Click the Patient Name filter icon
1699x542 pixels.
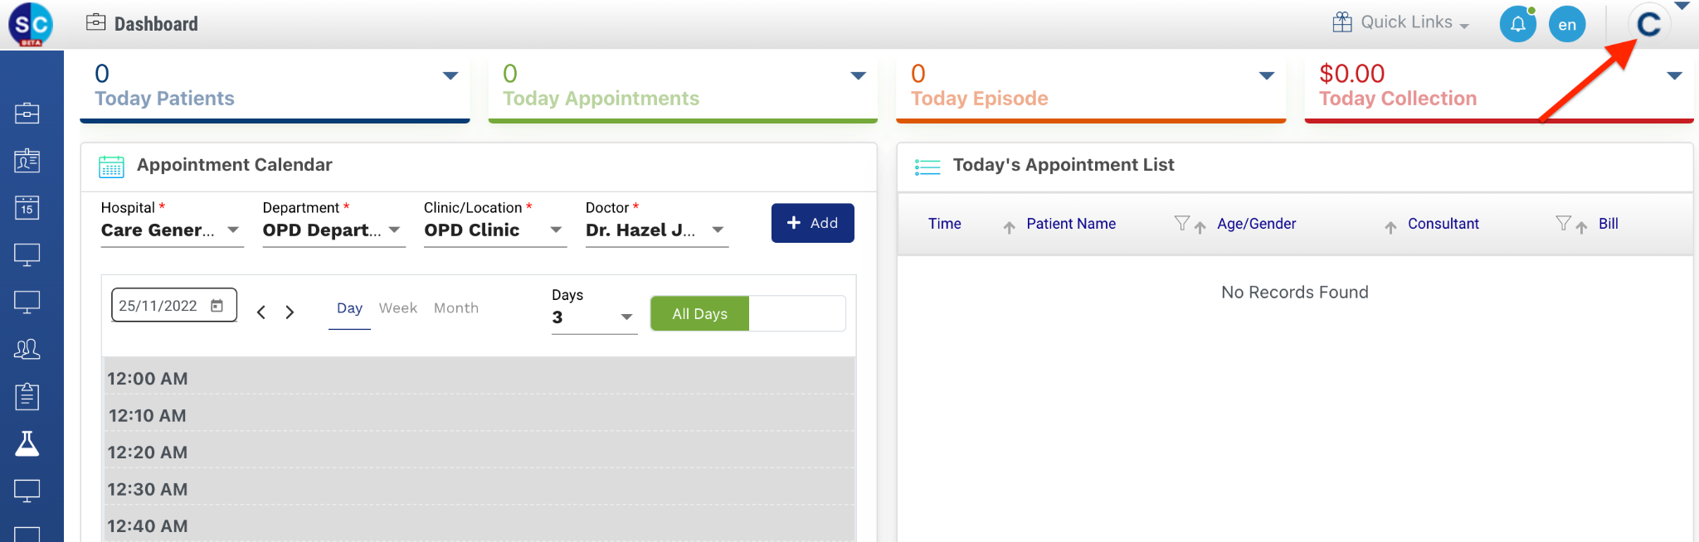1181,223
